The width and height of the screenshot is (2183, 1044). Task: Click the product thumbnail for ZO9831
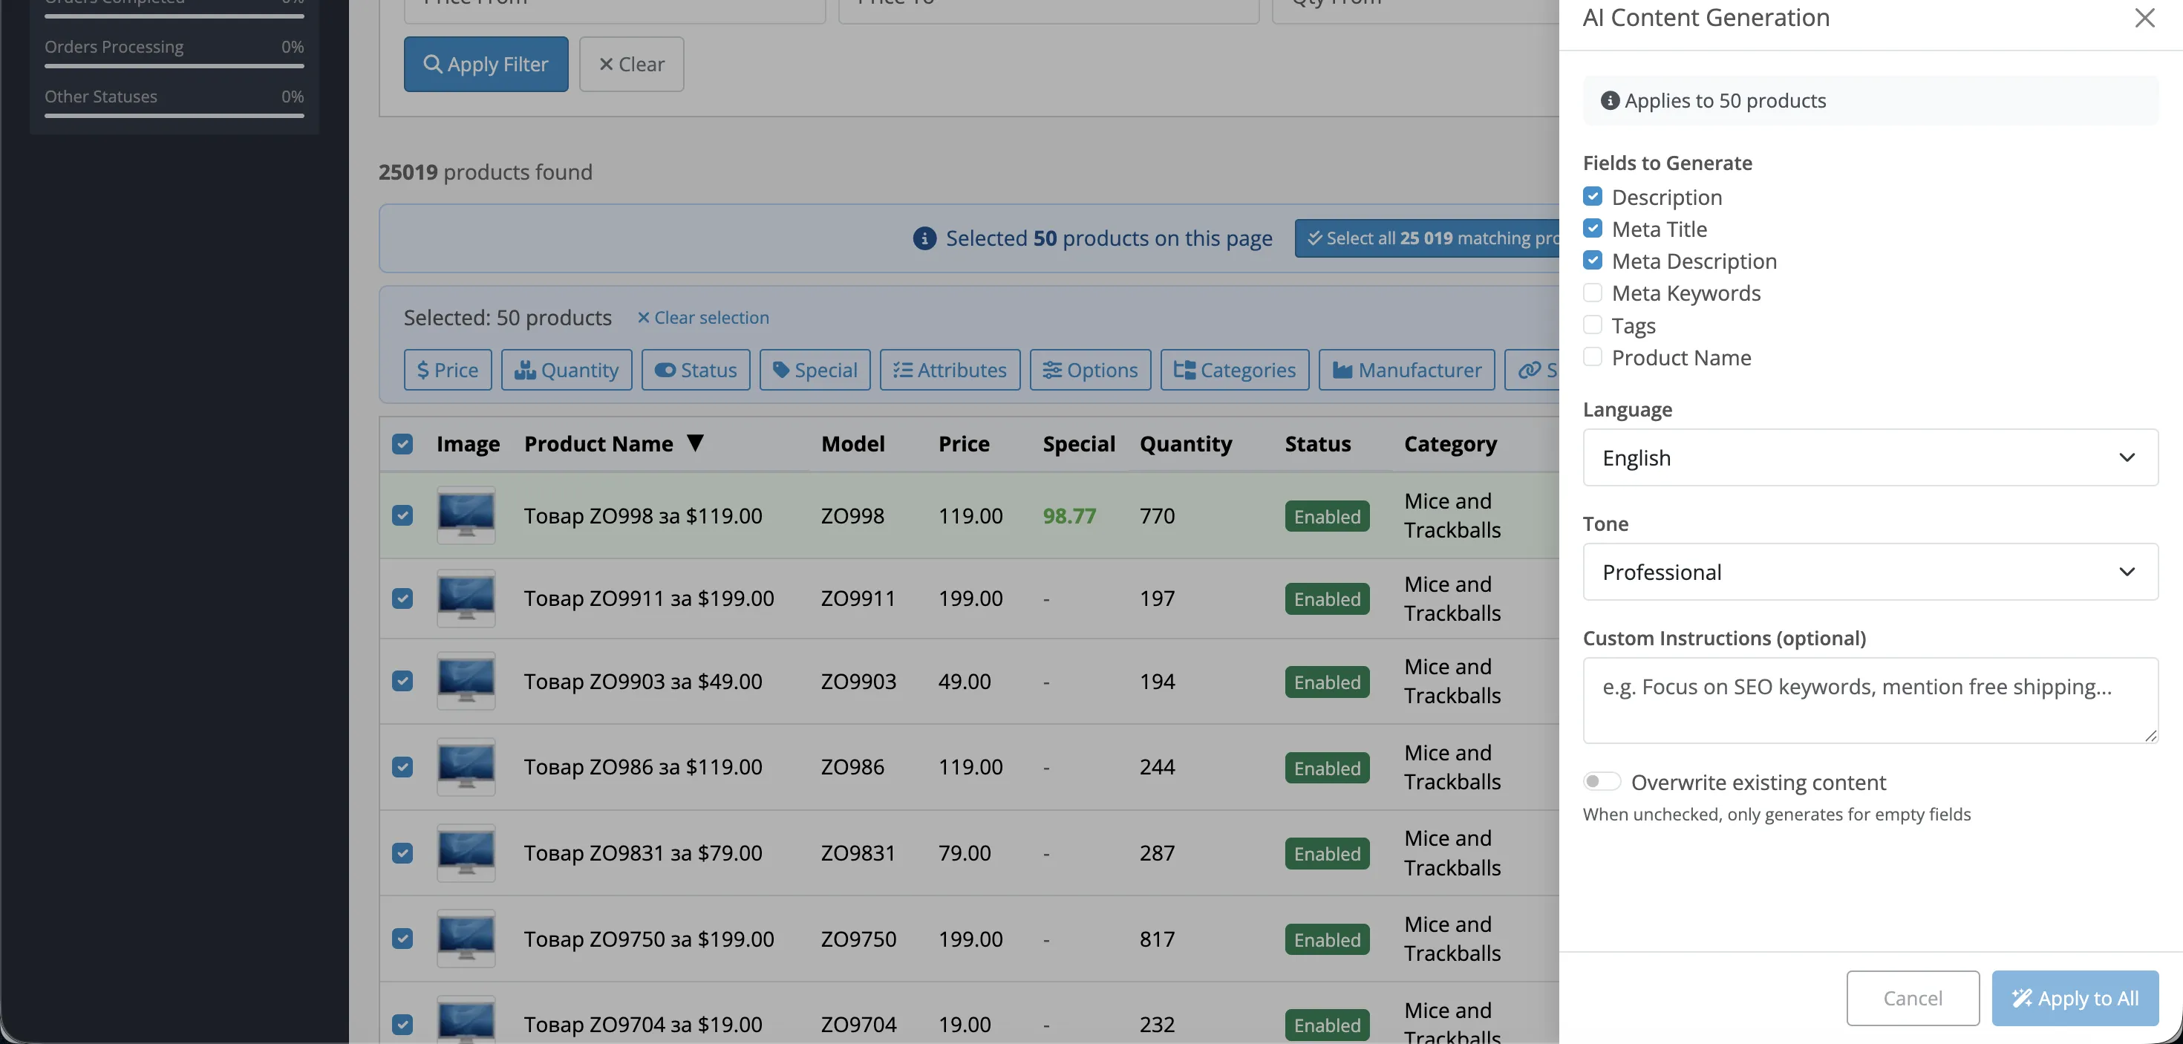pos(466,852)
